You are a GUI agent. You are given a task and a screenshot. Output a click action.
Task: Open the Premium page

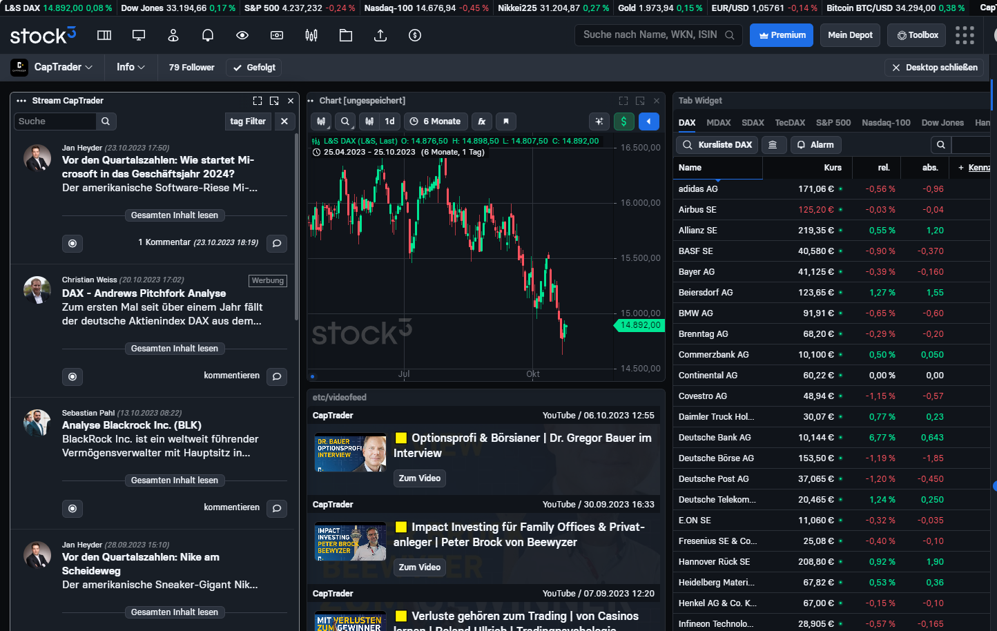click(781, 35)
